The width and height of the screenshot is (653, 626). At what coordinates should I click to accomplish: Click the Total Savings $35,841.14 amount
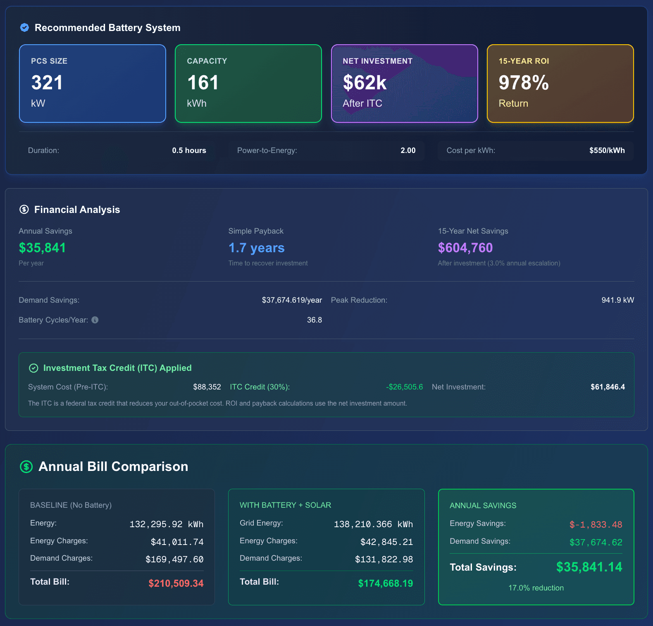coord(589,567)
